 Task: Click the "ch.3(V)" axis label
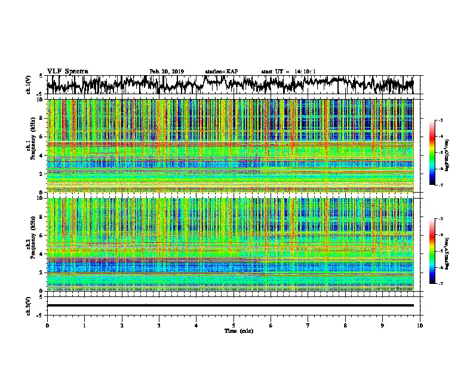[x=29, y=306]
